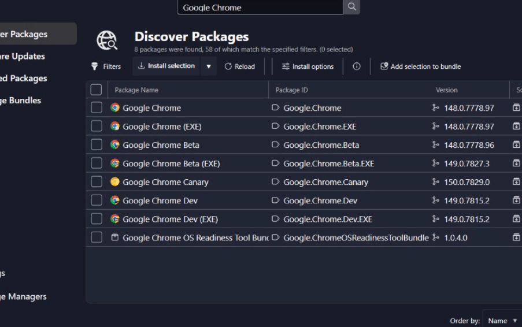522x327 pixels.
Task: Click the Google Chrome Dev (EXE) row's icon
Action: click(115, 219)
